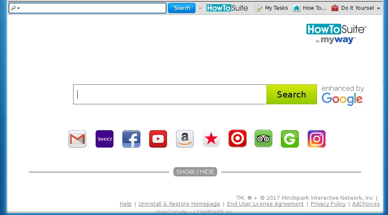Open the Target bullseye icon
388x215 pixels.
tap(238, 139)
